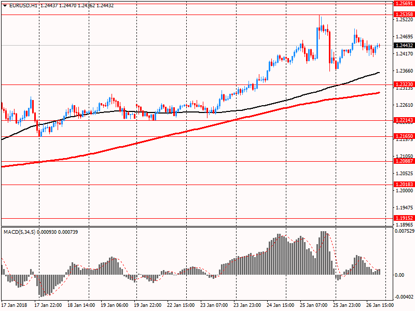
Task: Click the 1.21650 horizontal line label
Action: point(404,136)
